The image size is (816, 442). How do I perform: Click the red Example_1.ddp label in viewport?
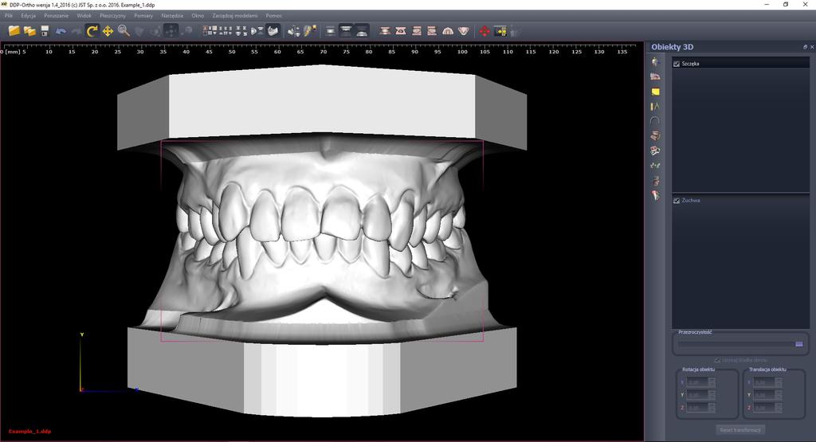(29, 431)
